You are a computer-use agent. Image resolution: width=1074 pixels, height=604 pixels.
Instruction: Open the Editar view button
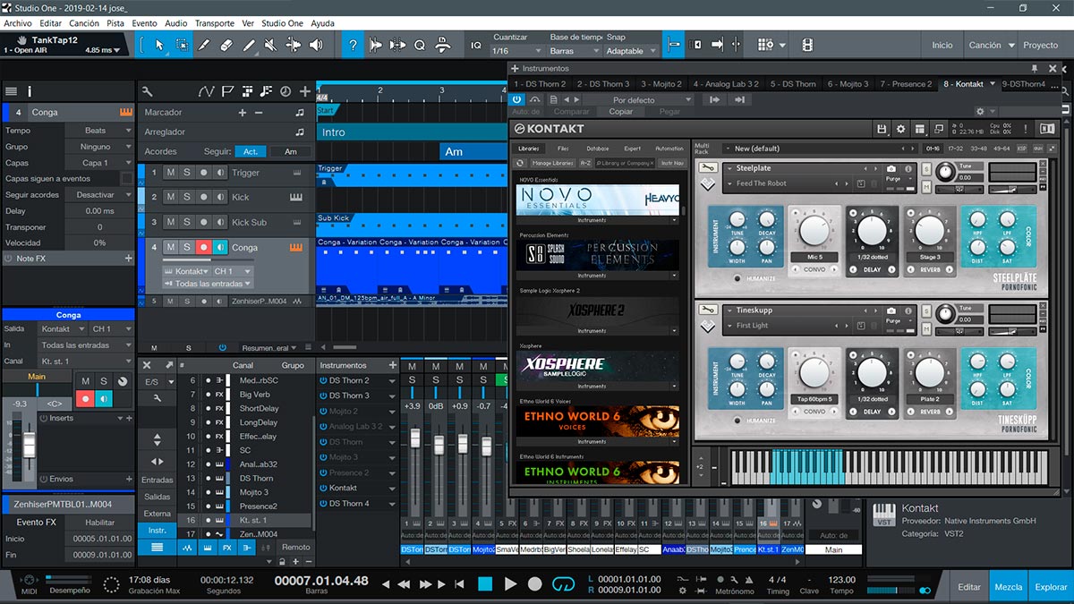tap(969, 587)
